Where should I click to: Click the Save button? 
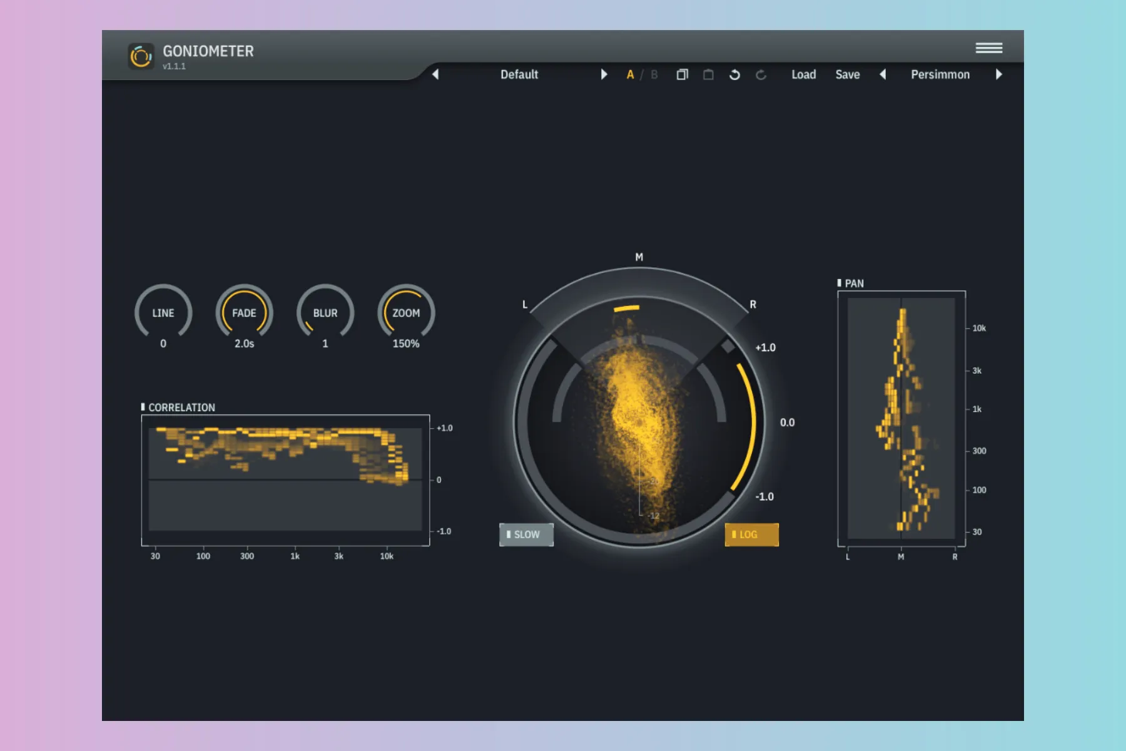click(847, 74)
